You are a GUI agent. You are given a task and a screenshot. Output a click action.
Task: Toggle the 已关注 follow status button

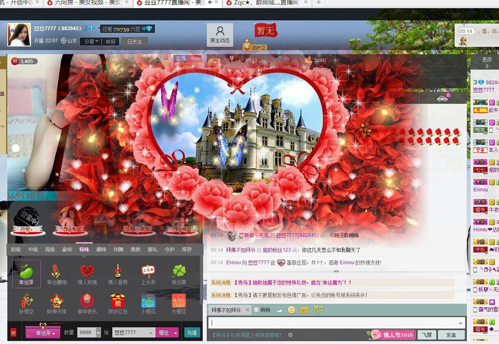tap(134, 42)
